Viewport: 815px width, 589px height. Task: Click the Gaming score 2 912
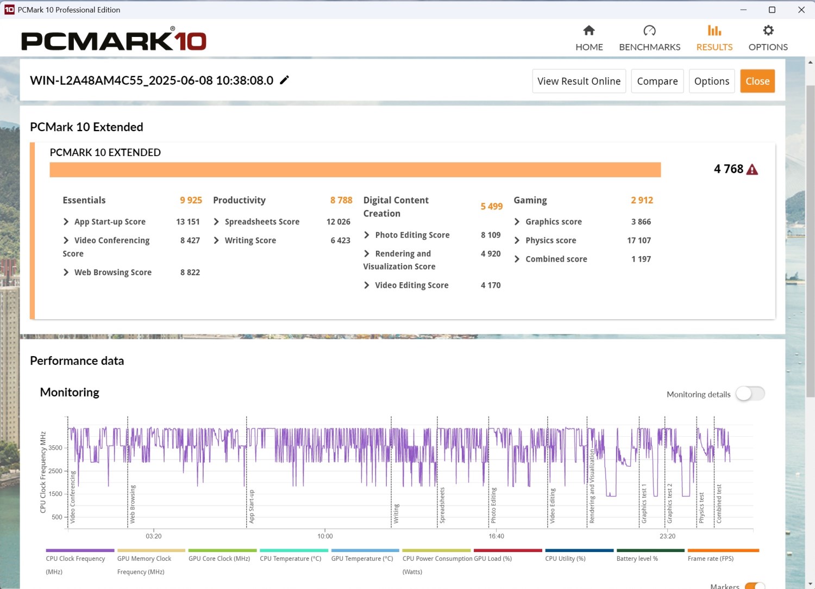click(x=642, y=200)
